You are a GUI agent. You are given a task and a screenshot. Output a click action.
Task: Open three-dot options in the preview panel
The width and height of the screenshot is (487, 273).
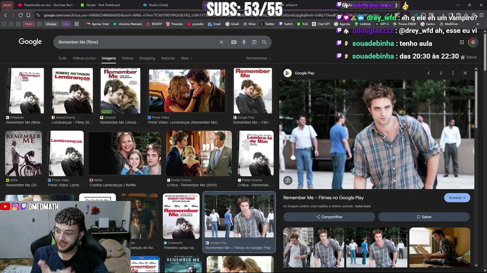click(x=453, y=73)
